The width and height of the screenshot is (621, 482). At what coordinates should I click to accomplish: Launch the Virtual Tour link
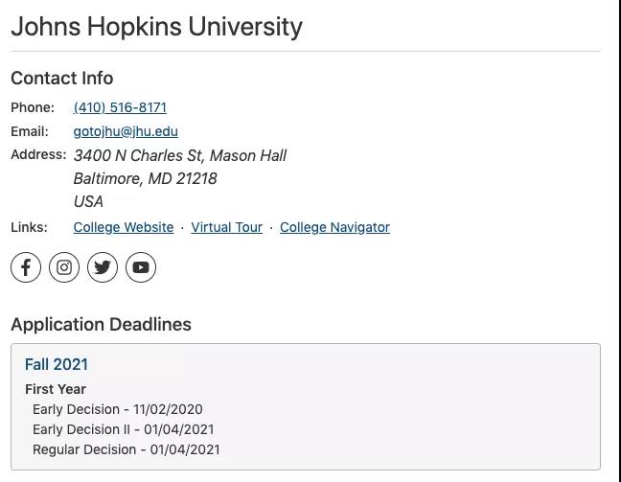(x=226, y=227)
